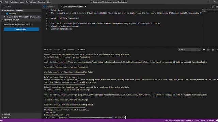Click the file icon on Quick-setup-Minikube.txt tab
Viewport: 218px width, 122px height.
pos(61,7)
